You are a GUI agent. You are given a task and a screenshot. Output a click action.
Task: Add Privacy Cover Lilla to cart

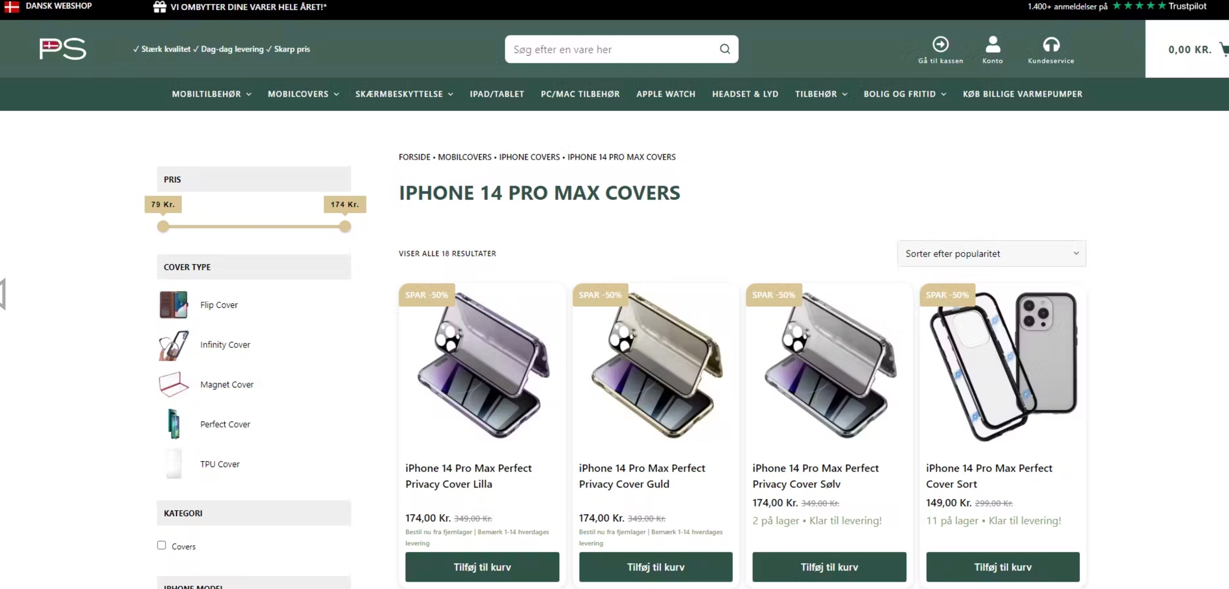coord(482,567)
